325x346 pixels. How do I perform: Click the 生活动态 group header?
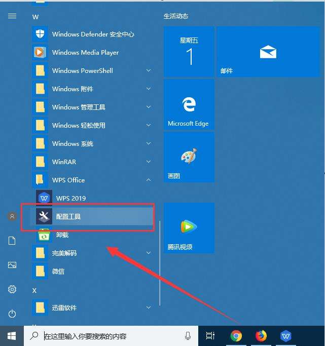(176, 16)
